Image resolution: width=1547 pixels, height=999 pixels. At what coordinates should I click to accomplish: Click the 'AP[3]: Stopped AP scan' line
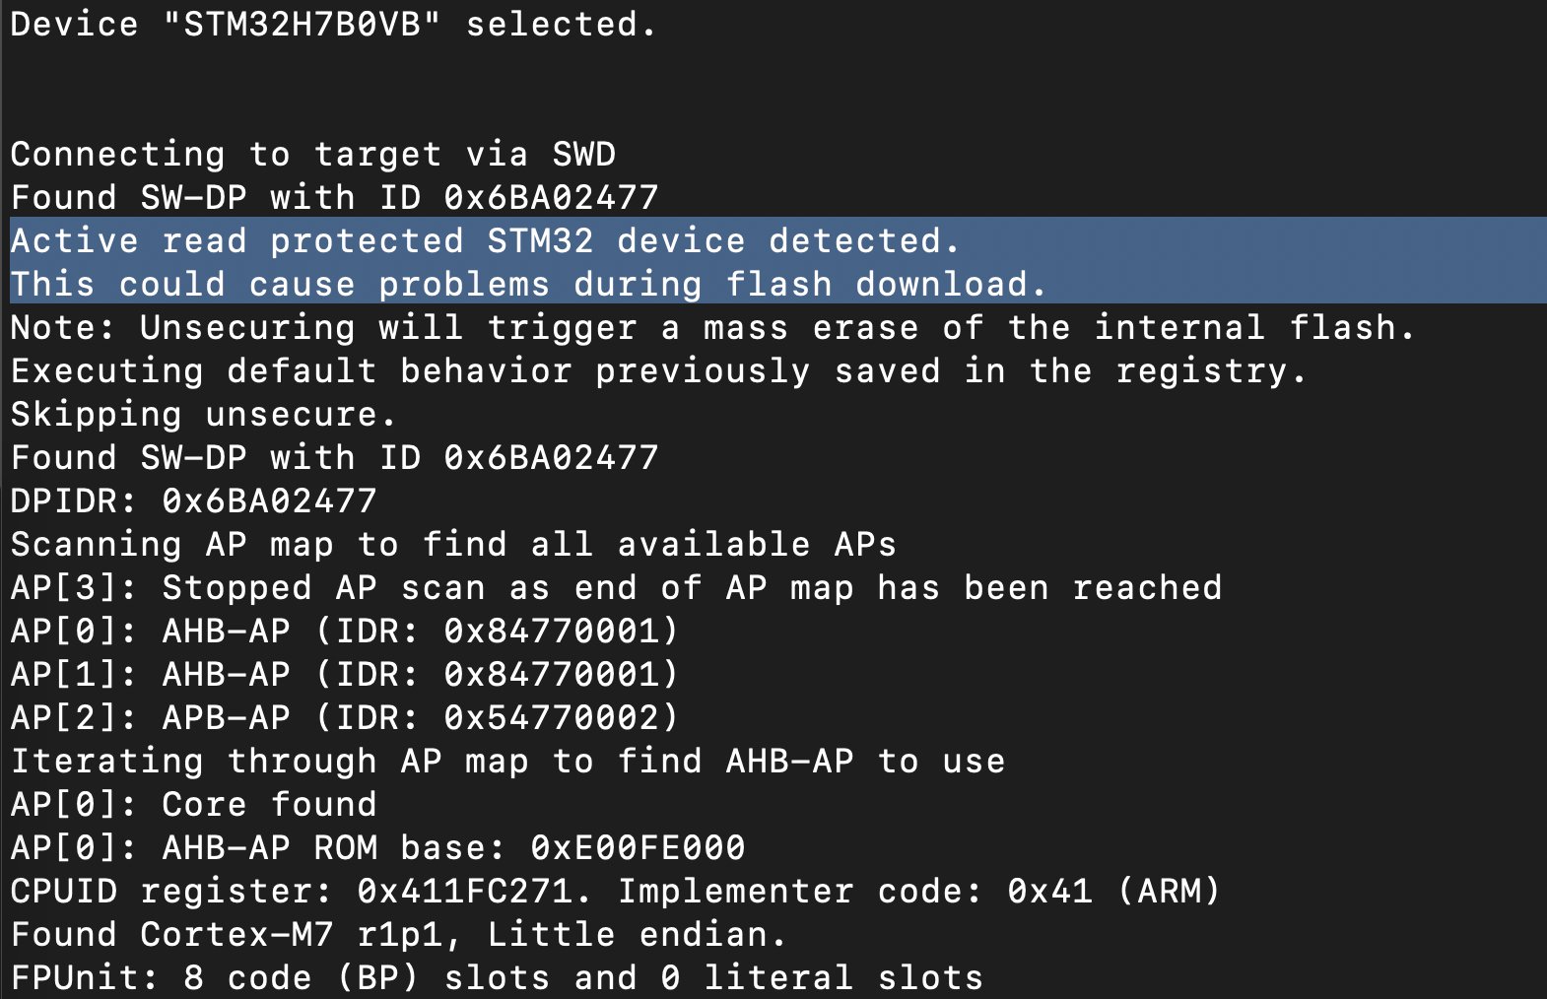pyautogui.click(x=616, y=588)
